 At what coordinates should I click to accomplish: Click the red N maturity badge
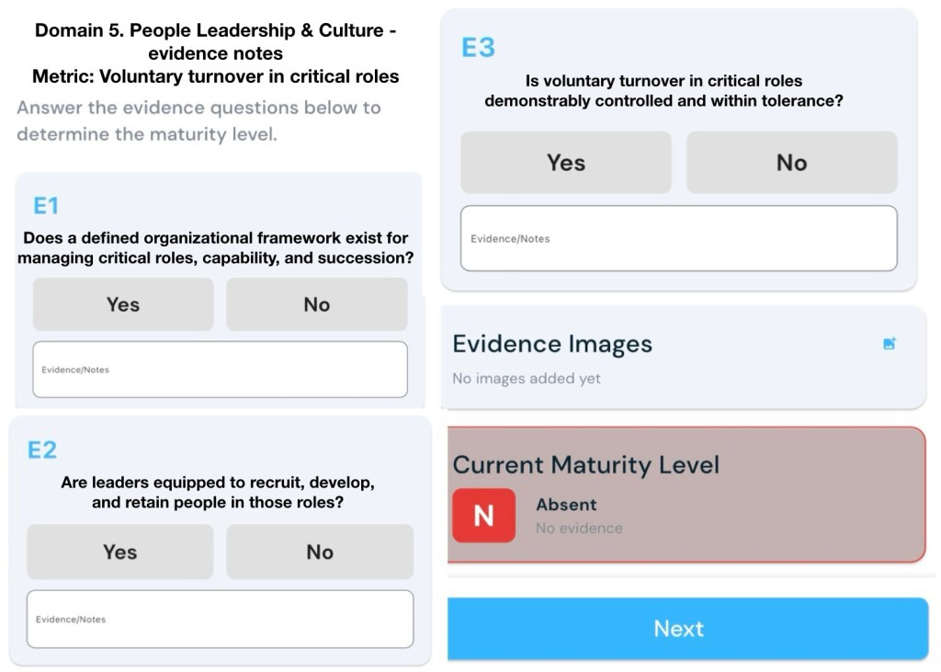(x=483, y=516)
